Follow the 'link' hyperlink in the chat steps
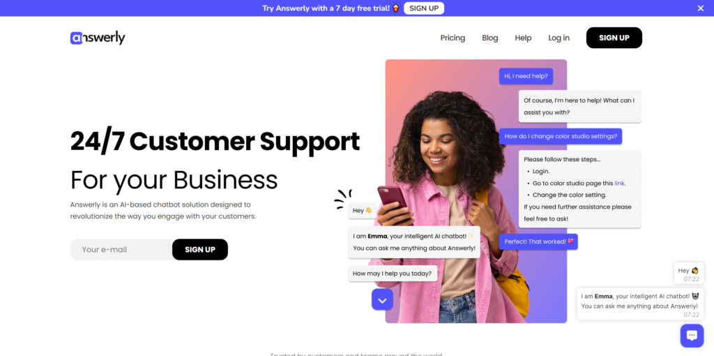Viewport: 714px width, 356px height. coord(619,184)
